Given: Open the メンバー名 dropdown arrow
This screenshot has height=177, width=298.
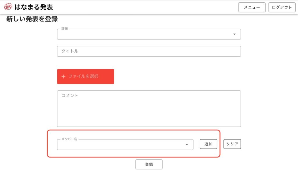Looking at the screenshot, I should 187,145.
